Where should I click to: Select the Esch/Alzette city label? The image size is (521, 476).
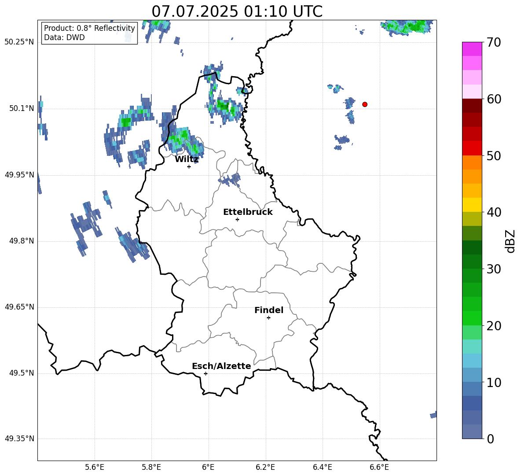[x=221, y=366]
